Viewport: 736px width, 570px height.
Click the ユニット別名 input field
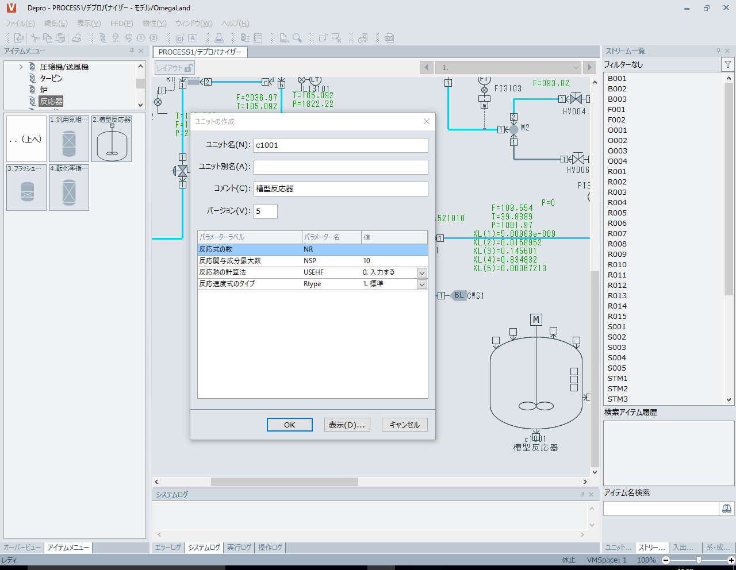[x=341, y=167]
